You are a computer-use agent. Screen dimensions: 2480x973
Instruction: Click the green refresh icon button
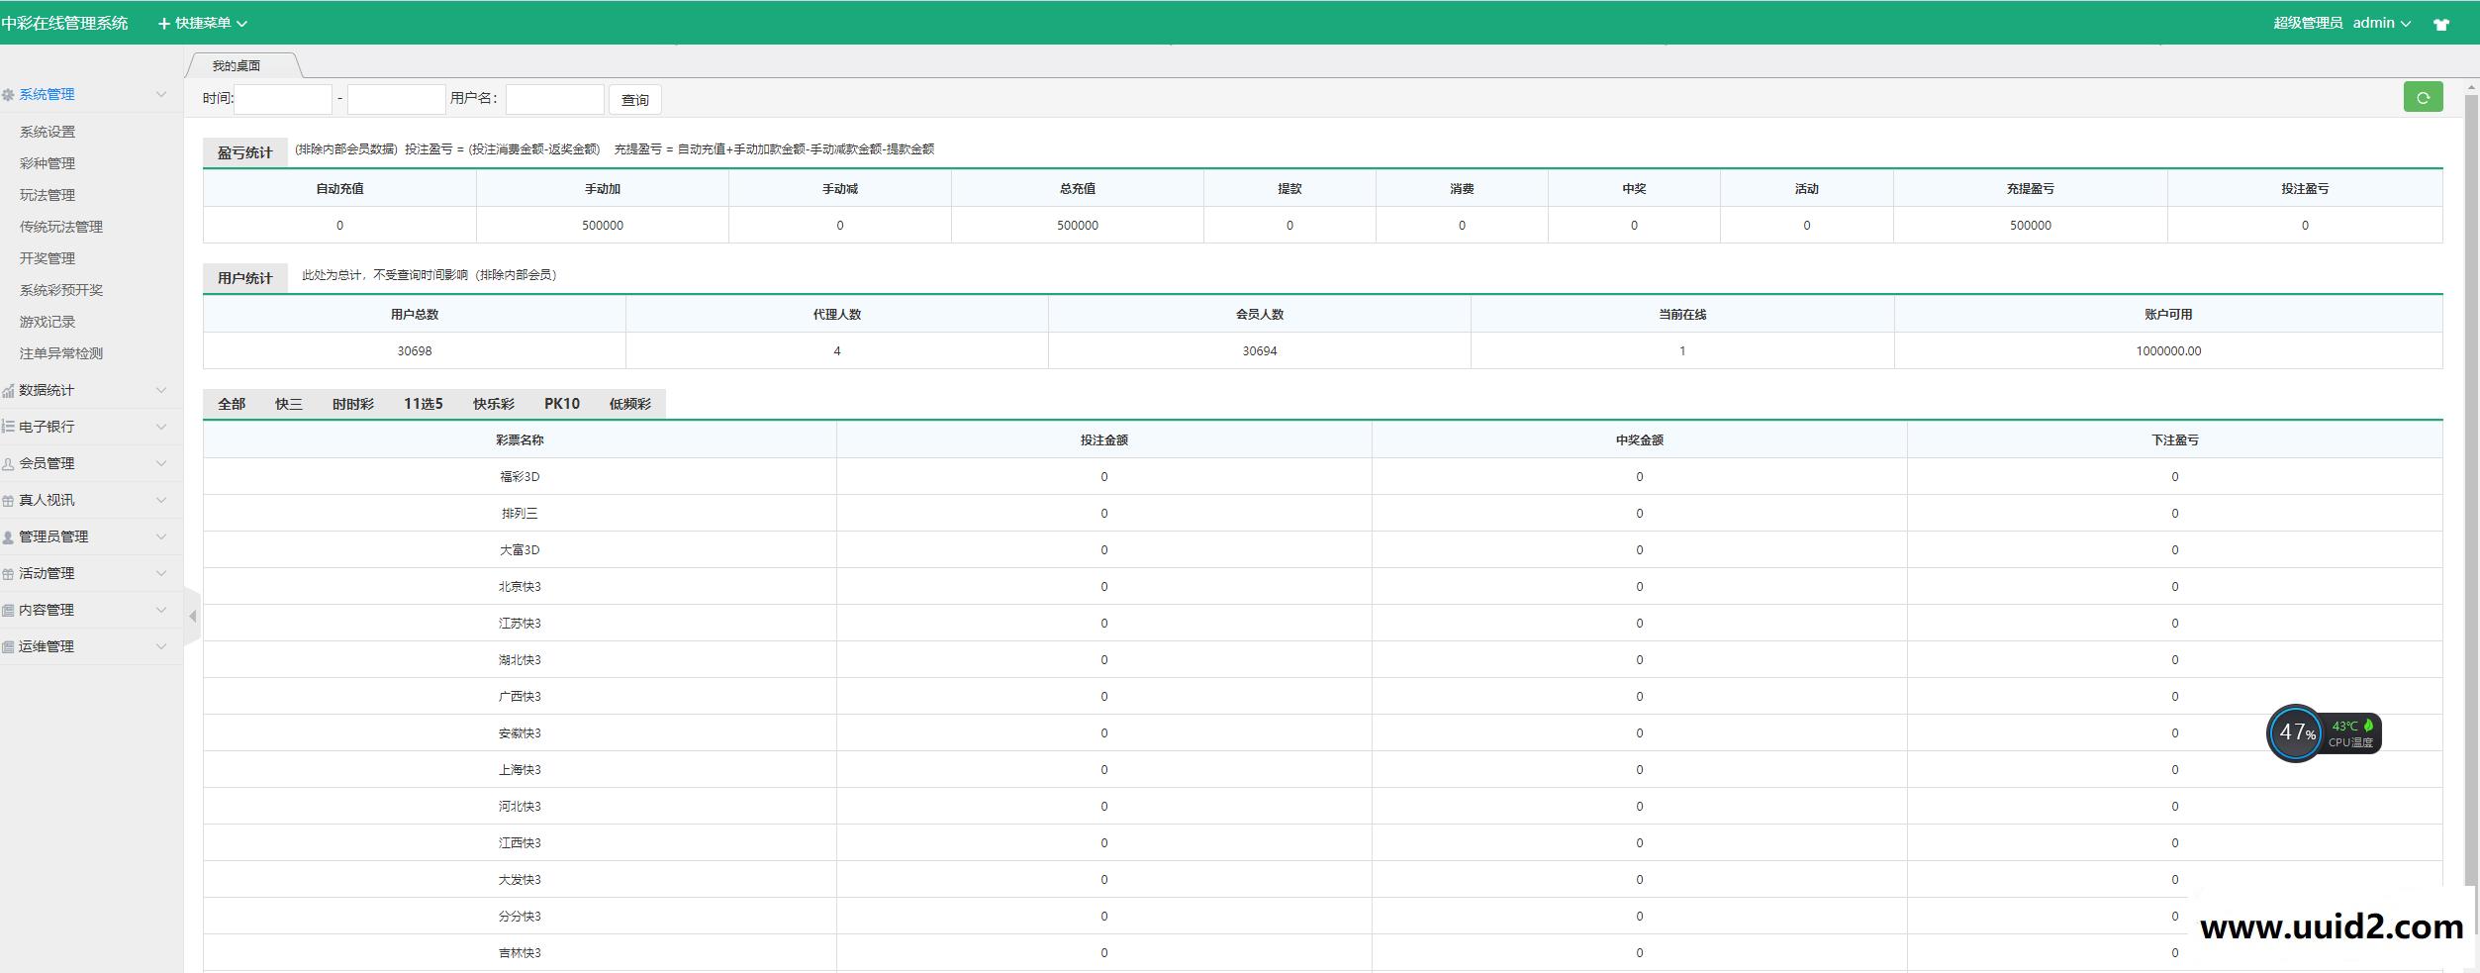(2423, 97)
